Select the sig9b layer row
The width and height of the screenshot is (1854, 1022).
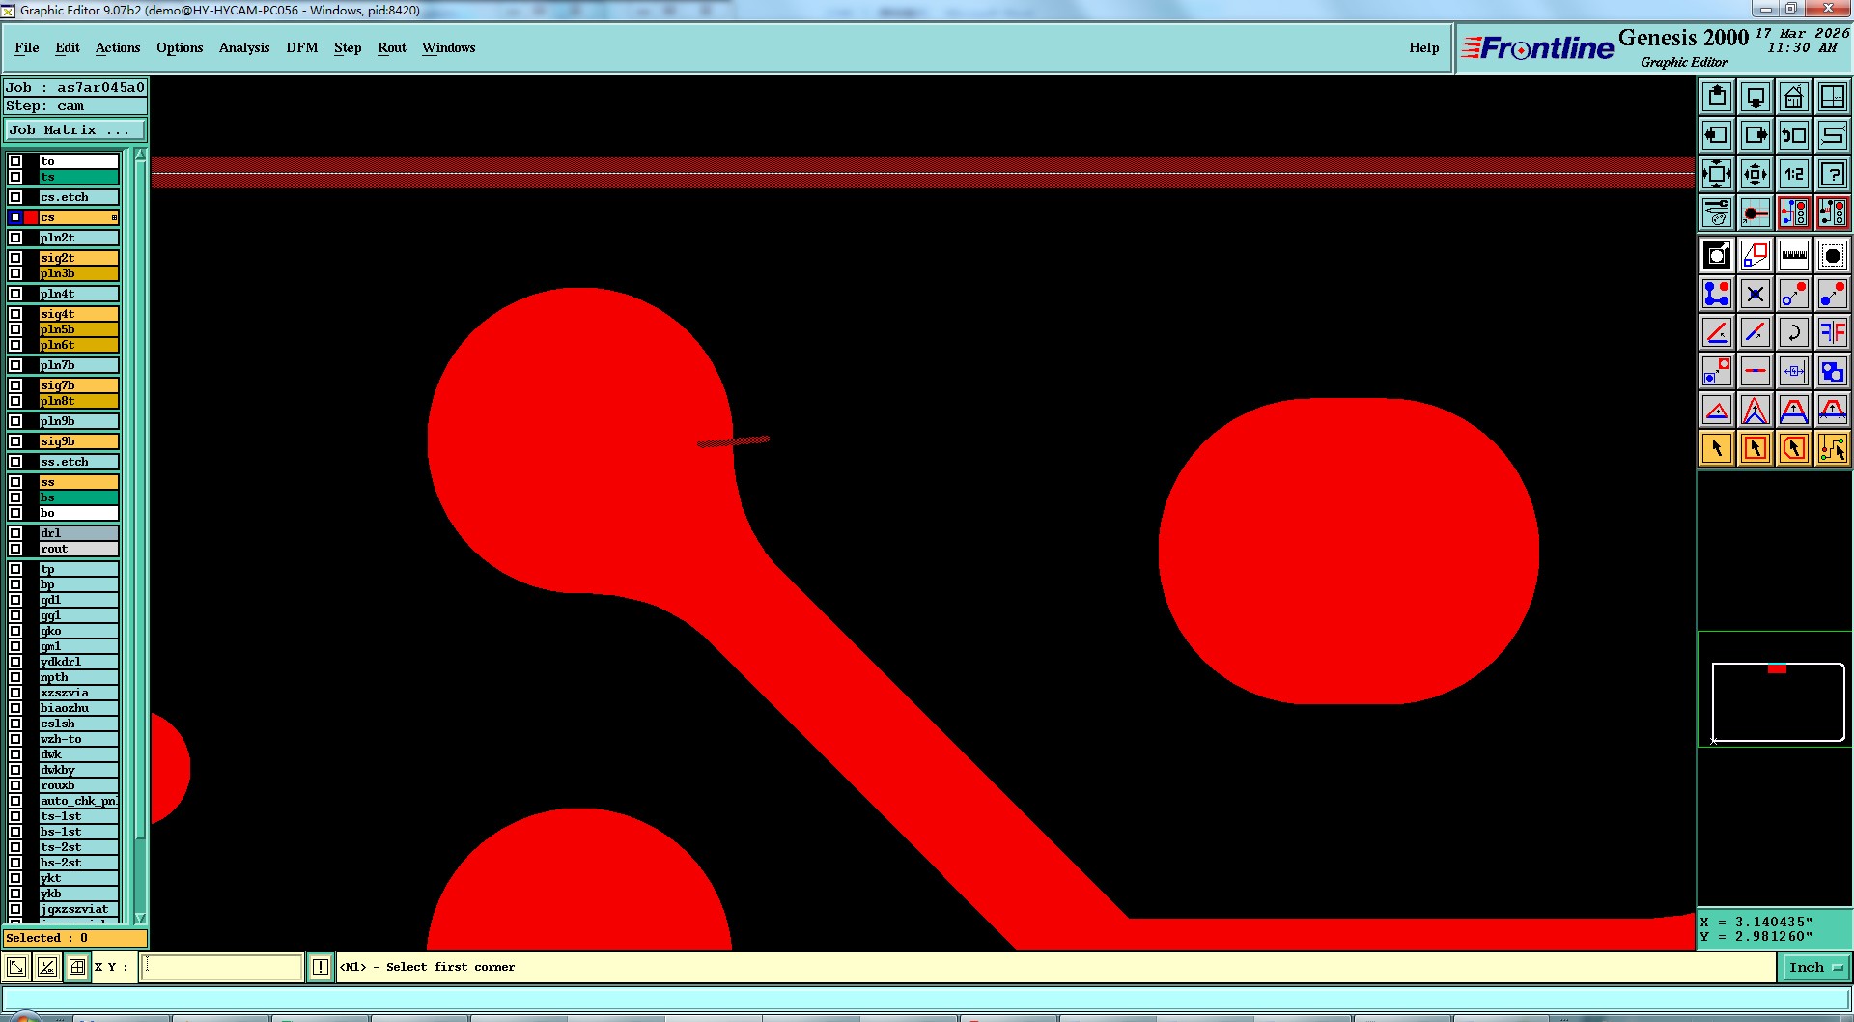(x=78, y=441)
